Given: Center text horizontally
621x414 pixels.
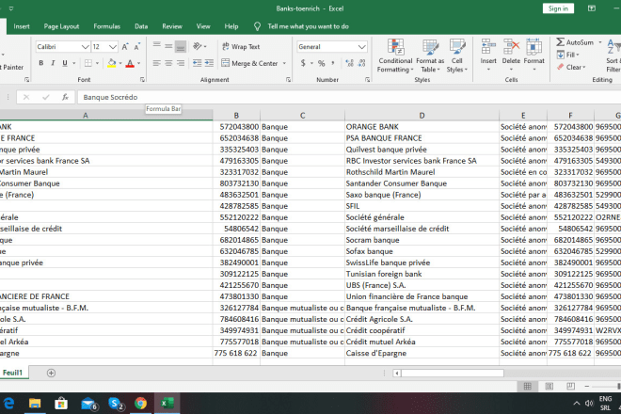Looking at the screenshot, I should [168, 63].
